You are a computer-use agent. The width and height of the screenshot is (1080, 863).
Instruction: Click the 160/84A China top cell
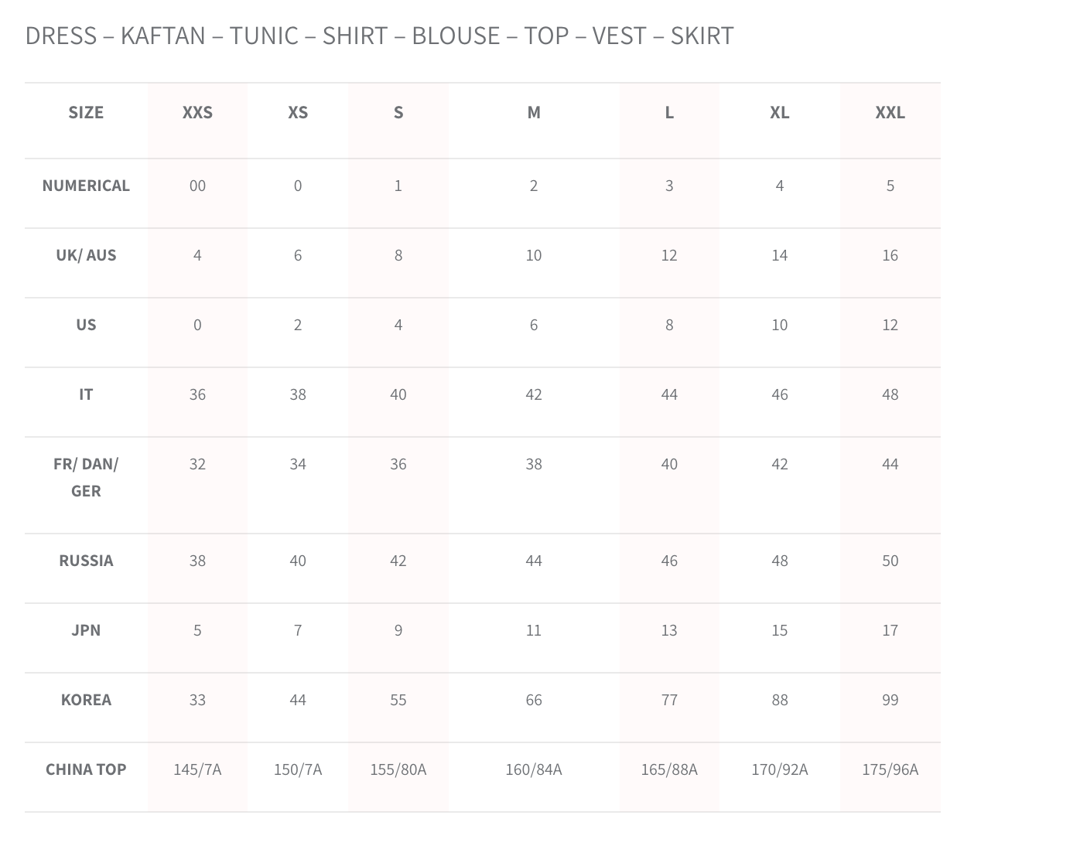pyautogui.click(x=534, y=769)
